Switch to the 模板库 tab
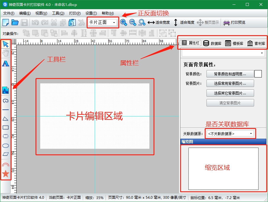 pos(234,43)
